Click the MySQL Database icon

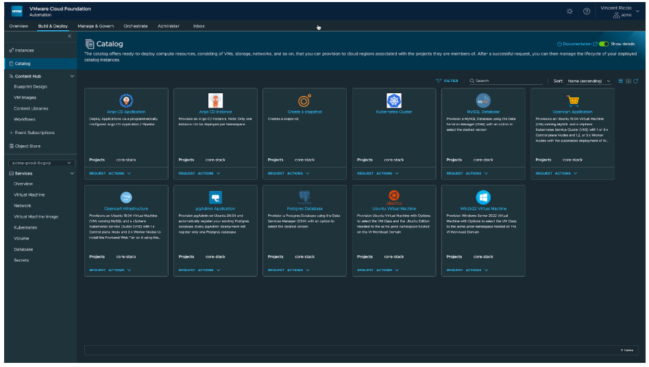pos(483,101)
